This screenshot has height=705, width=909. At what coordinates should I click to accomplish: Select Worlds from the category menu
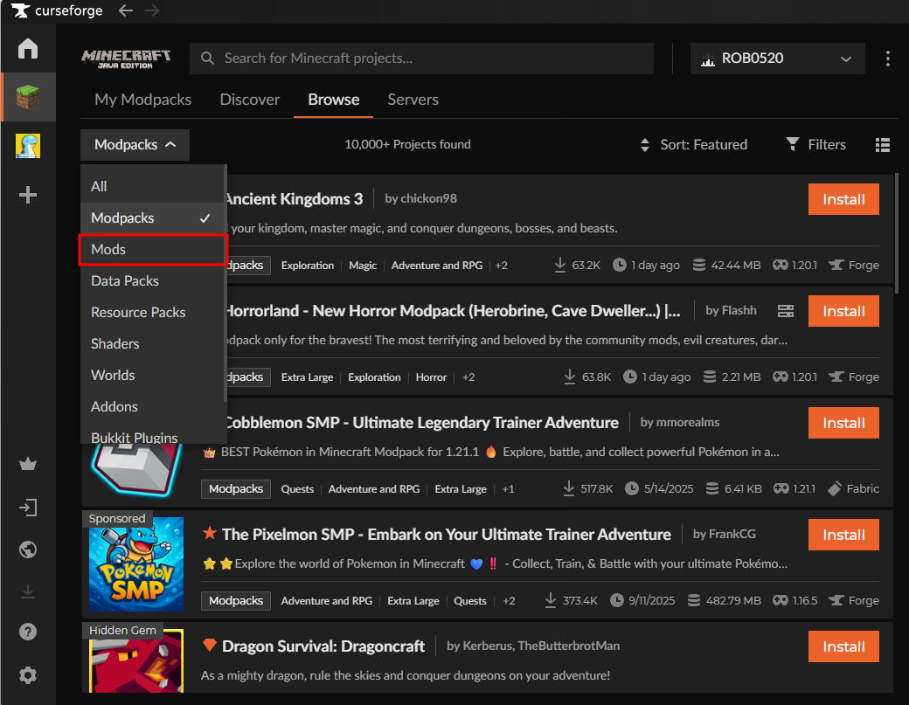pos(152,375)
